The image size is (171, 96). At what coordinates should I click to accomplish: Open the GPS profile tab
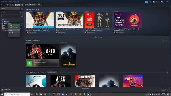(x=40, y=5)
